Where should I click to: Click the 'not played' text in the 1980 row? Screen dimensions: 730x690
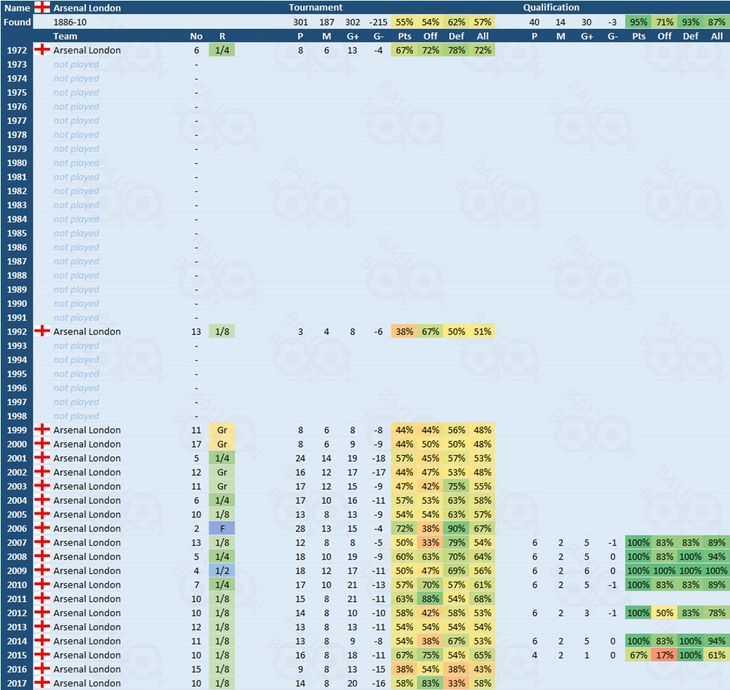click(76, 163)
